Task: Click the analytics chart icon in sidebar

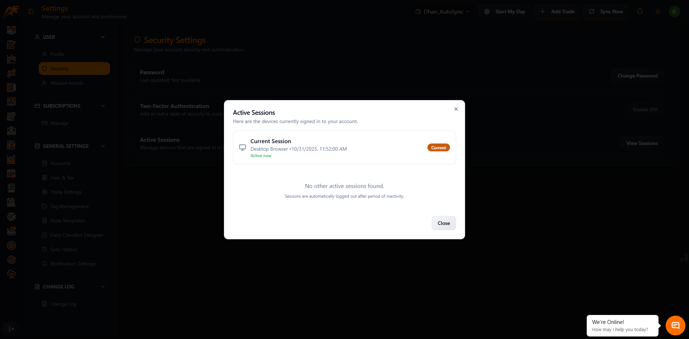Action: pos(11,159)
